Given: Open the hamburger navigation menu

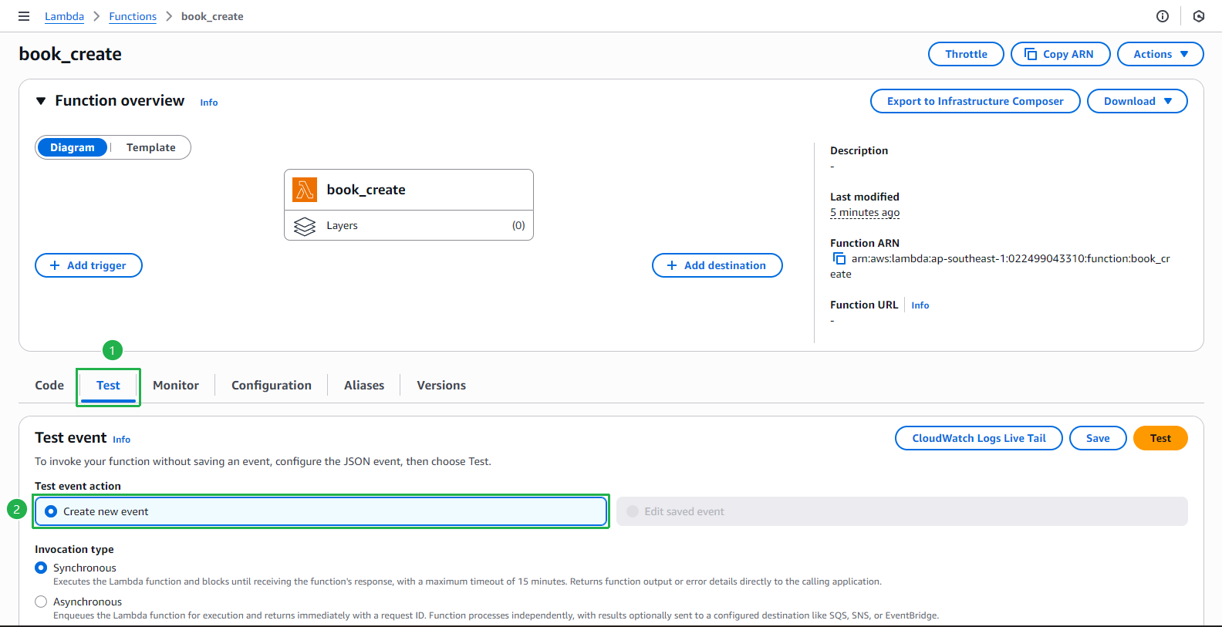Looking at the screenshot, I should click(24, 16).
